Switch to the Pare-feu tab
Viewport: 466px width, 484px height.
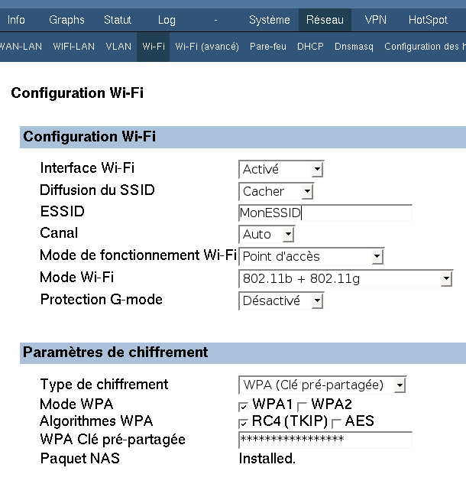(268, 47)
